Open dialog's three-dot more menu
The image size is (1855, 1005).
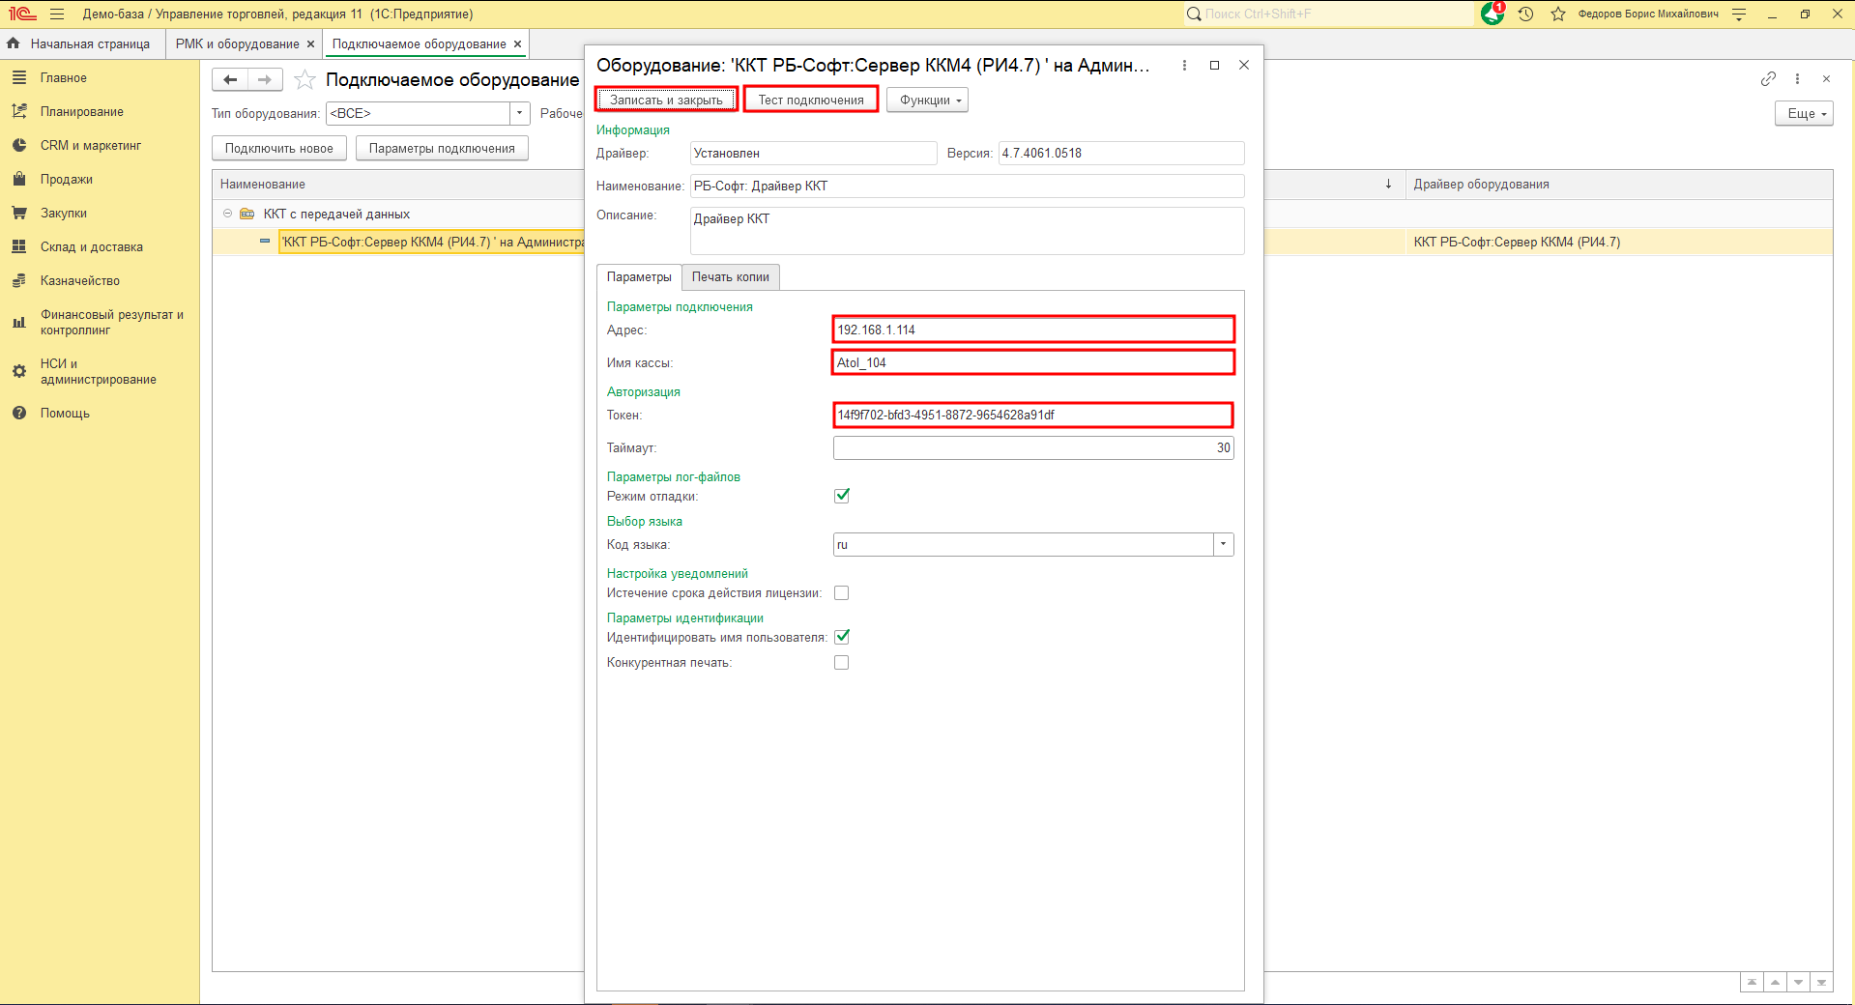click(1184, 66)
